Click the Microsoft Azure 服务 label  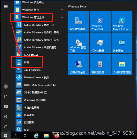[x=36, y=77]
